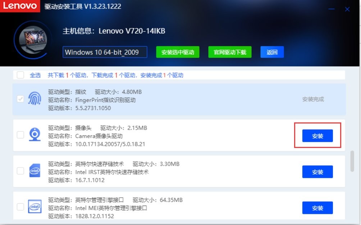Image resolution: width=361 pixels, height=225 pixels.
Task: Close the driver install tool window
Action: 347,9
